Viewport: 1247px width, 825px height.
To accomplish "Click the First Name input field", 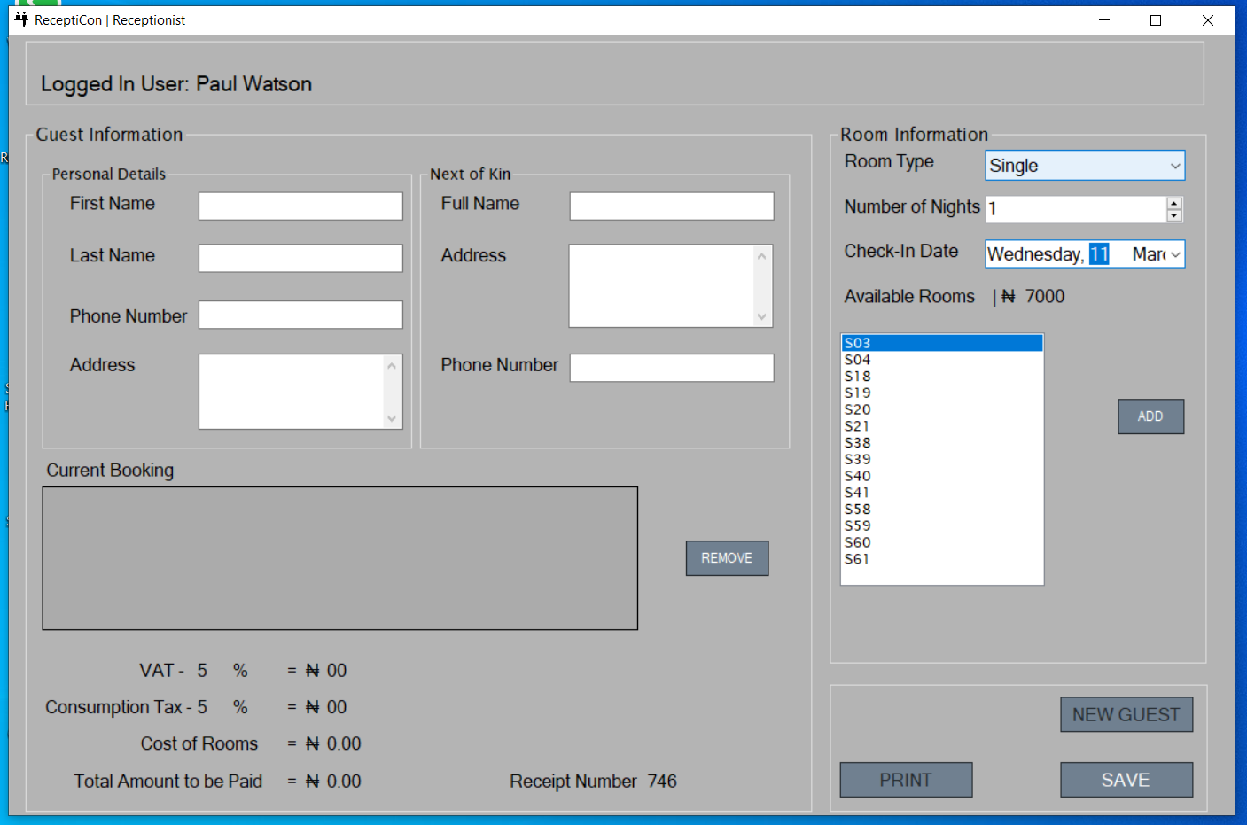I will point(300,206).
